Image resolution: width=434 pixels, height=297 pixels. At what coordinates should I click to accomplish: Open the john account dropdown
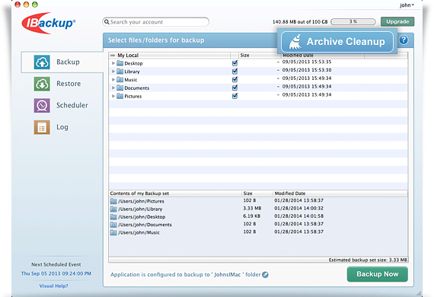[407, 5]
